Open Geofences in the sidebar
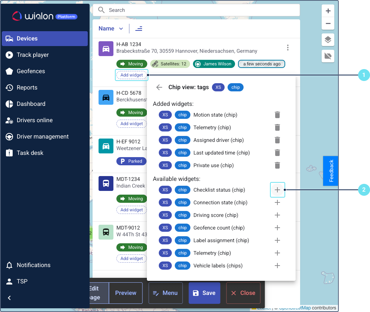Image resolution: width=370 pixels, height=312 pixels. pyautogui.click(x=30, y=71)
